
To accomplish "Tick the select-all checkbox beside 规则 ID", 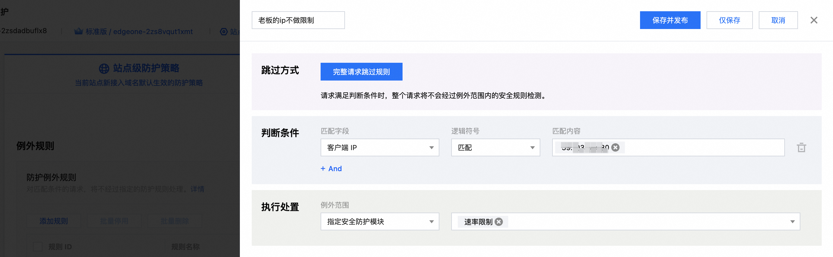I will pos(38,247).
